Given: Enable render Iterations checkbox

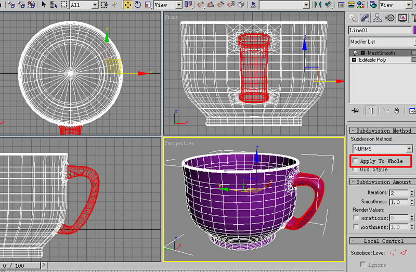Looking at the screenshot, I should pyautogui.click(x=356, y=218).
